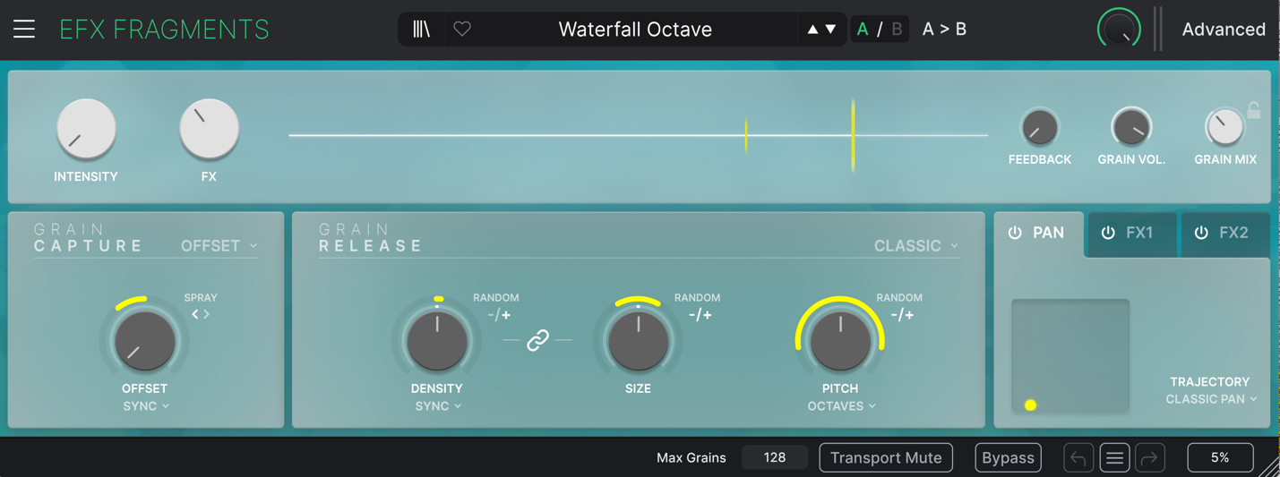Select previous preset with up arrow
This screenshot has height=477, width=1280.
click(812, 30)
